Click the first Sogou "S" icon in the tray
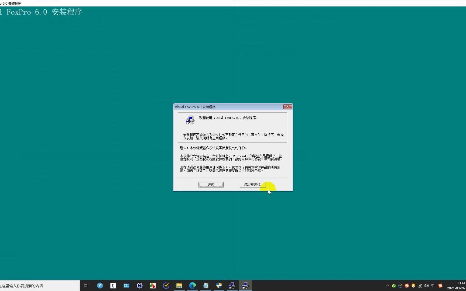 407,286
